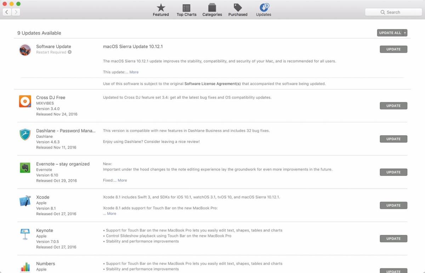Expand More for Evernote release notes
The height and width of the screenshot is (273, 425).
point(122,180)
